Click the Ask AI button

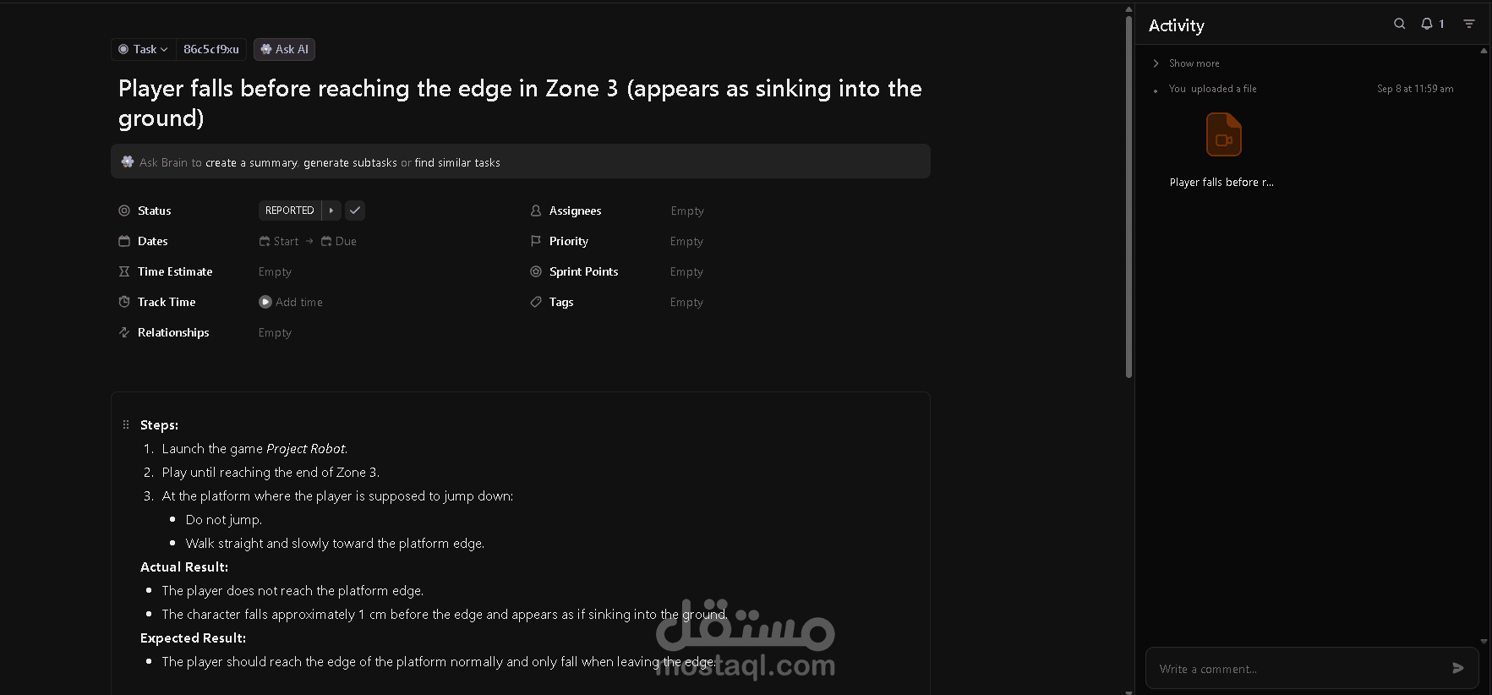click(285, 49)
